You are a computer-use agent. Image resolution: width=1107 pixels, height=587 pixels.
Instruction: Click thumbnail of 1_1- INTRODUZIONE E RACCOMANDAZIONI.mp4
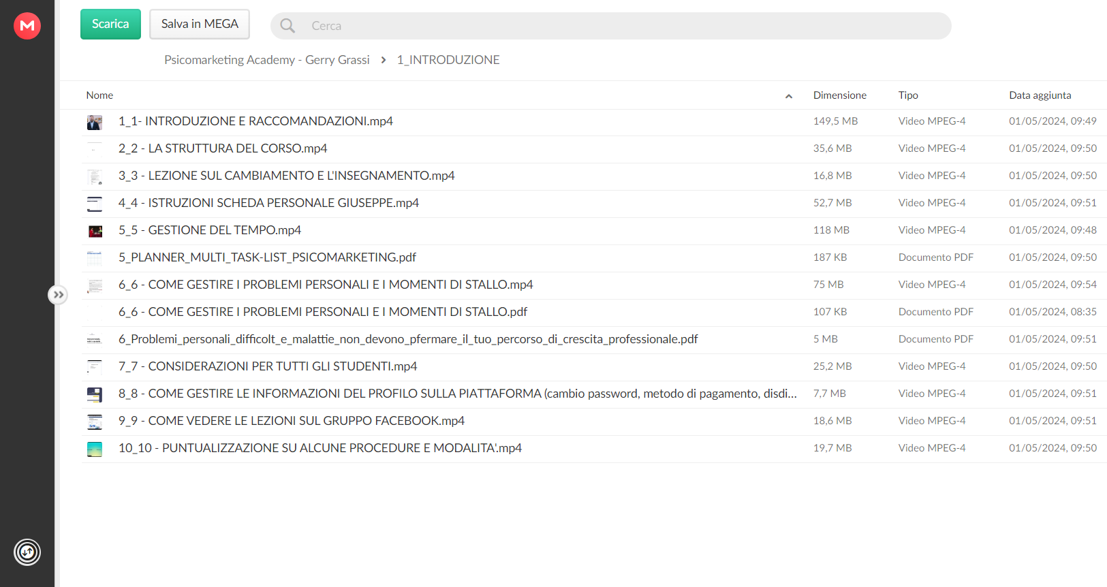(x=95, y=123)
